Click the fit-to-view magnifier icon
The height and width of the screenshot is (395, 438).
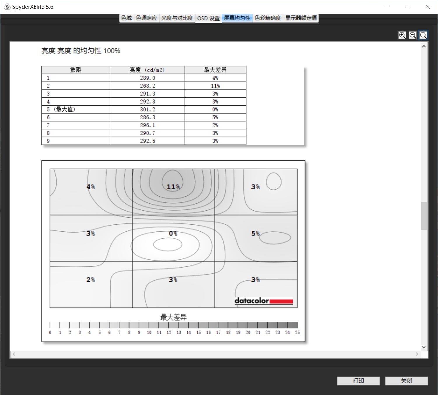click(x=423, y=35)
